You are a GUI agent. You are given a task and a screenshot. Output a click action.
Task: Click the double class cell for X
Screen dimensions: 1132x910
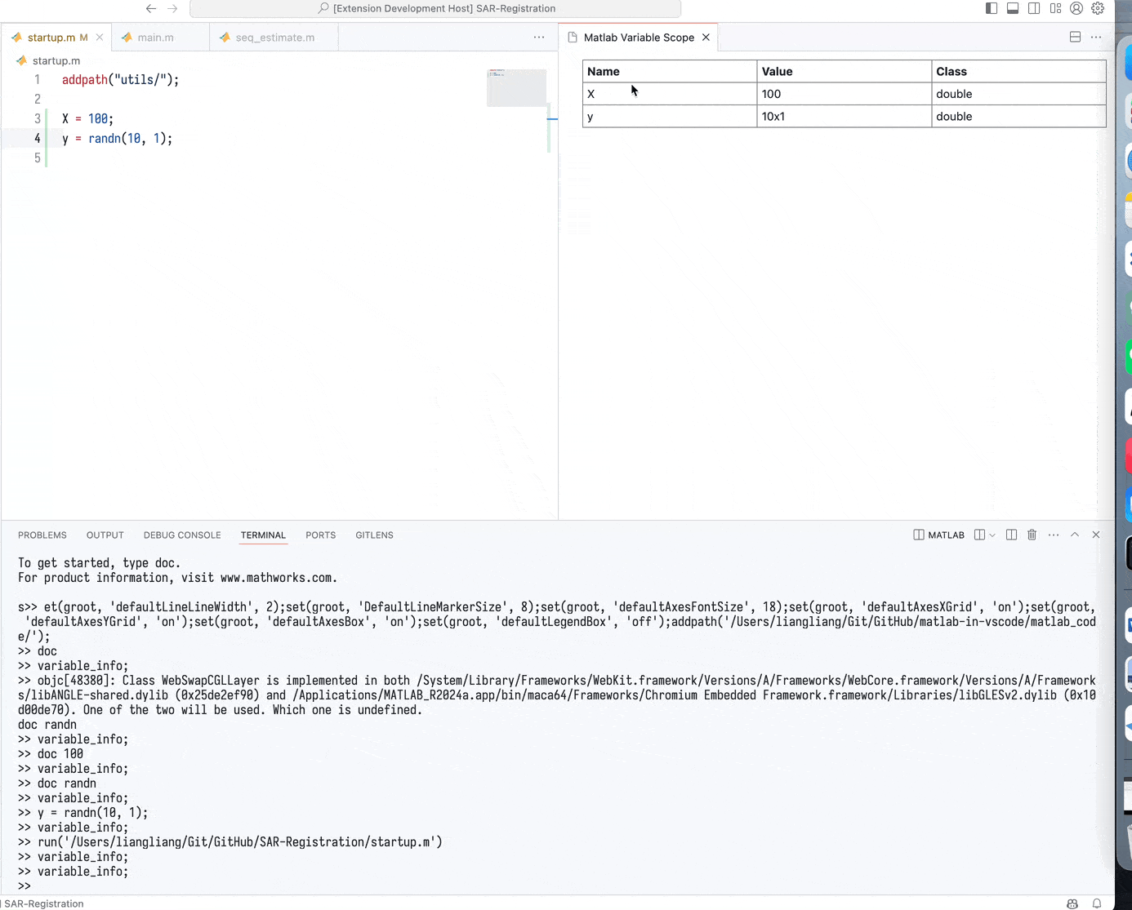click(1018, 94)
